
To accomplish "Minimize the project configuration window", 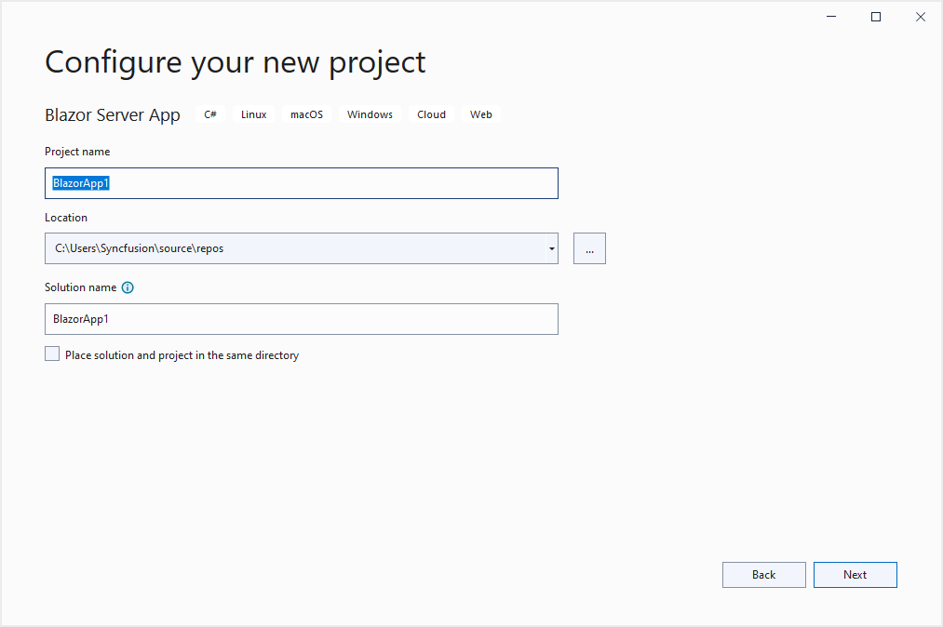I will tap(830, 17).
